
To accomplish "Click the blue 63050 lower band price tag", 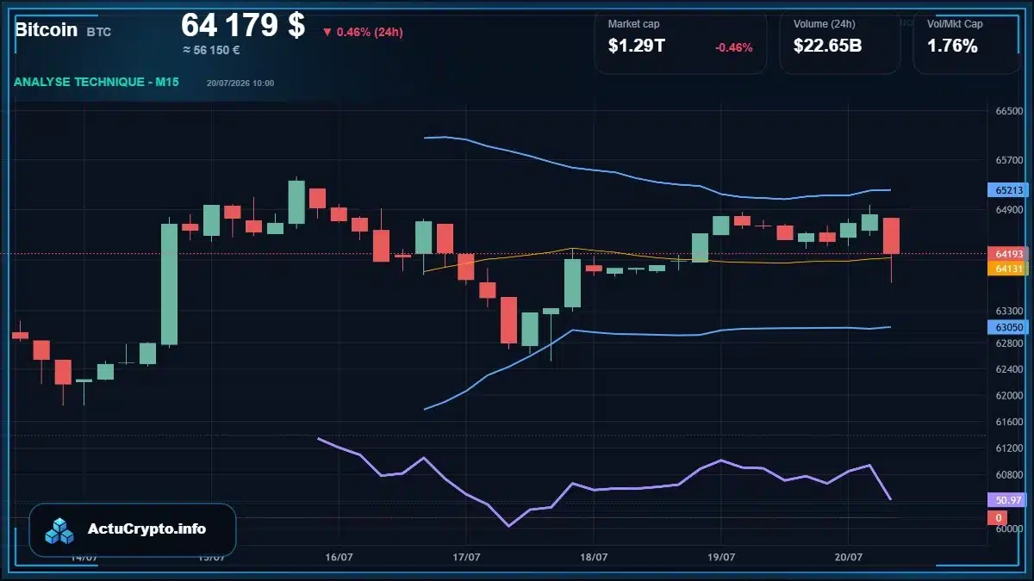I will click(1009, 327).
